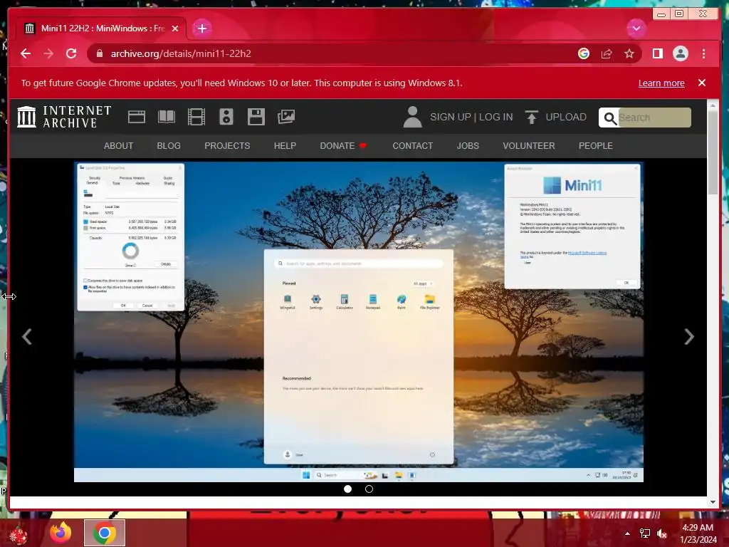Click the Internet Archive search field
The width and height of the screenshot is (729, 547).
(654, 118)
